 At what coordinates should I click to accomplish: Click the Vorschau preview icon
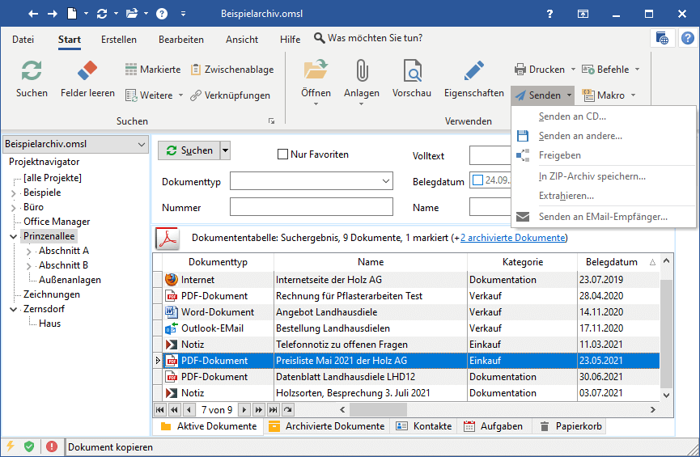pos(411,71)
